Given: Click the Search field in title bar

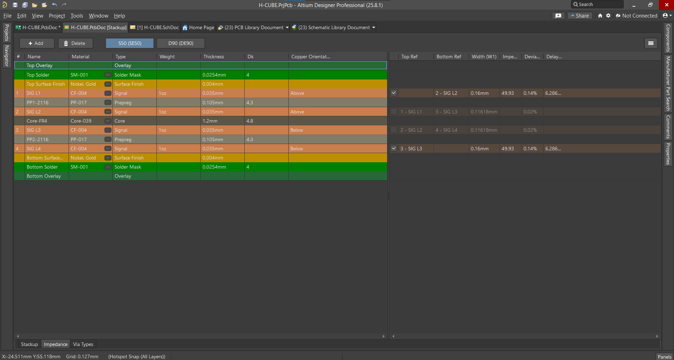Looking at the screenshot, I should click(x=597, y=5).
